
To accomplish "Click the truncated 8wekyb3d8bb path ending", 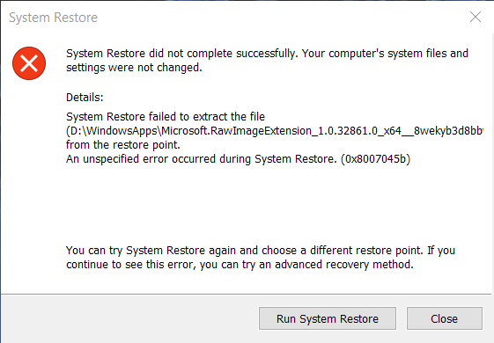I will 448,130.
